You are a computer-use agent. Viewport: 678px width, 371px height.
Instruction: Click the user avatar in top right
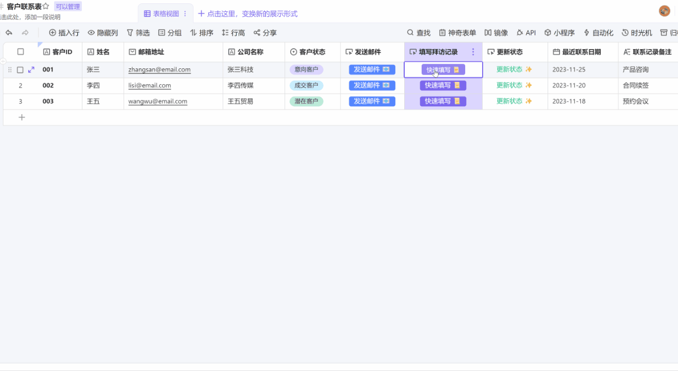tap(664, 10)
